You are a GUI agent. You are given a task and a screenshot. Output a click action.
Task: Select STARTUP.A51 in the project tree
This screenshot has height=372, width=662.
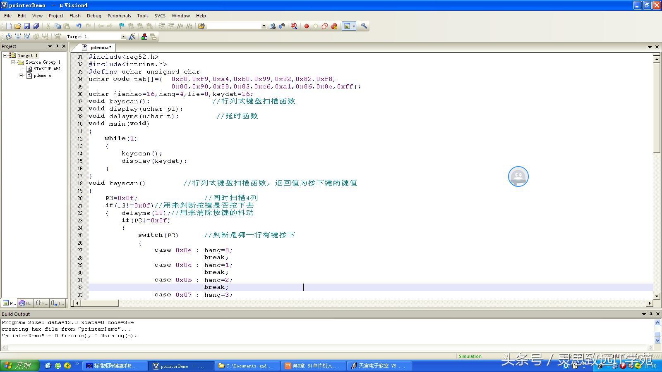pyautogui.click(x=44, y=69)
